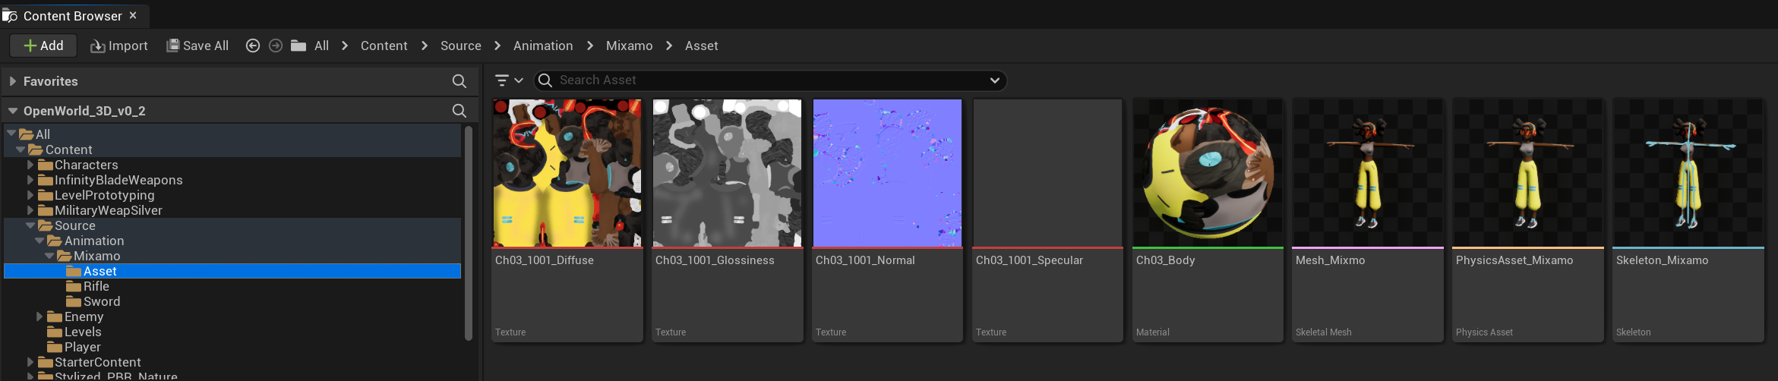Viewport: 1778px width, 381px height.
Task: Select Ch03_1001_Diffuse texture thumbnail
Action: (x=567, y=173)
